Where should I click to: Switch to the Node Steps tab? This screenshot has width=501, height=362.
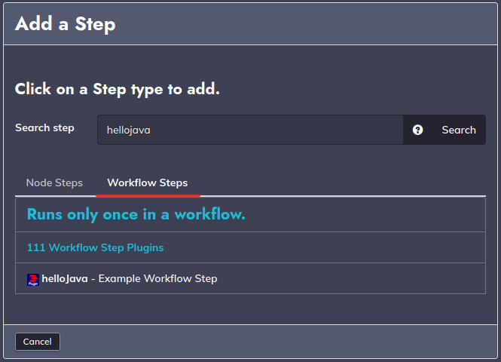pyautogui.click(x=54, y=183)
